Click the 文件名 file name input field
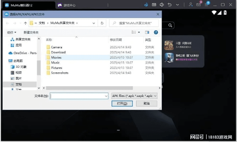Image resolution: width=237 pixels, height=142 pixels. point(79,96)
